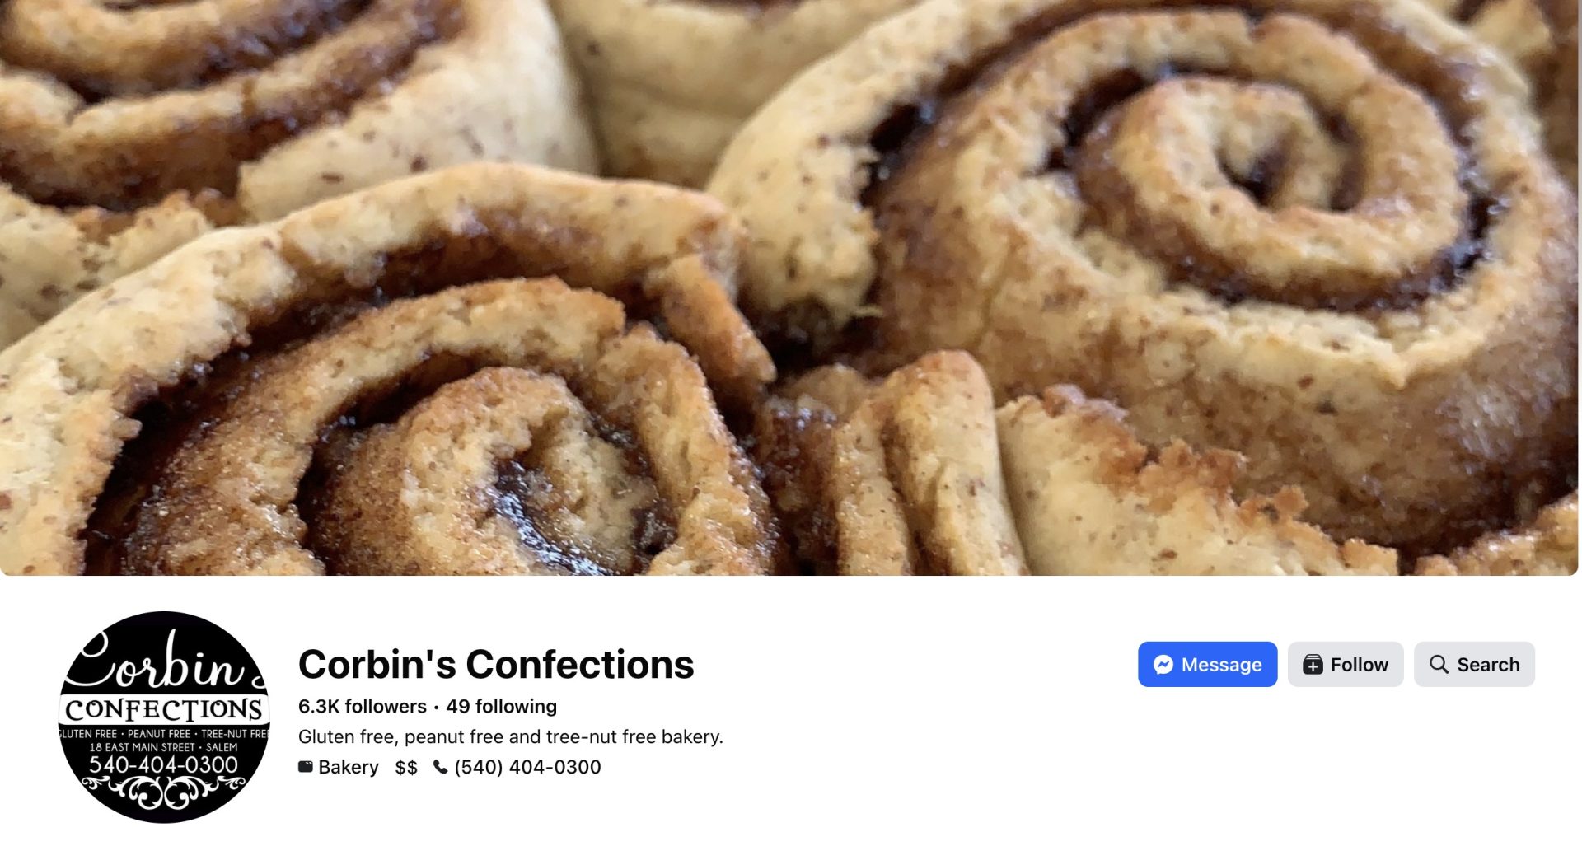The image size is (1582, 860).
Task: Click the $$ price range indicator
Action: click(x=406, y=767)
